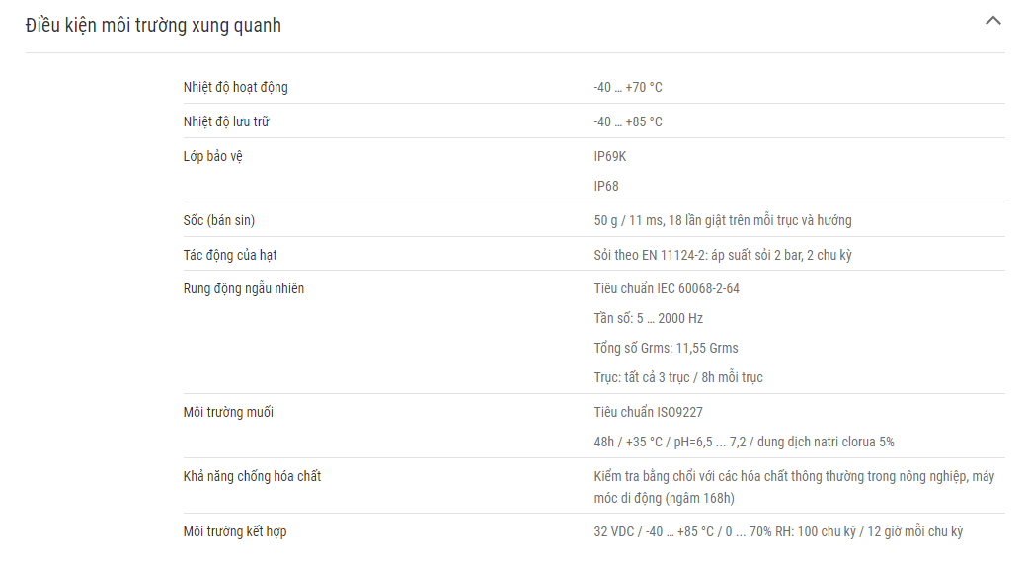Click the "Môi trường kết hợp" row label

point(234,532)
